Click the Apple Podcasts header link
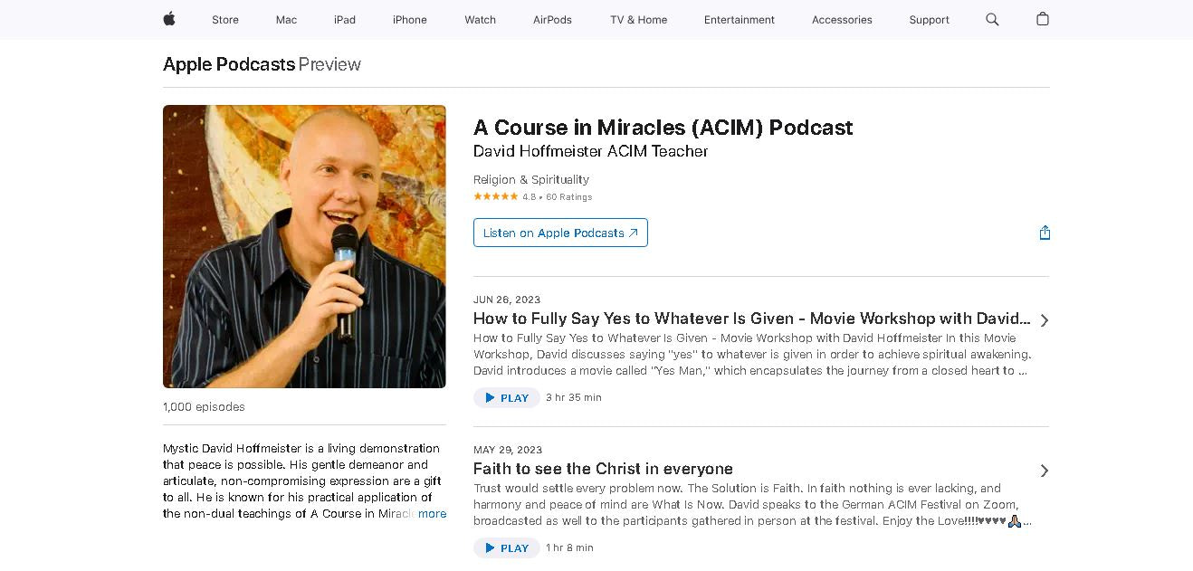 pyautogui.click(x=229, y=64)
